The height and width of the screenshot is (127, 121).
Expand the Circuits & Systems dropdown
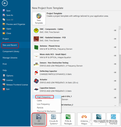tap(54, 119)
